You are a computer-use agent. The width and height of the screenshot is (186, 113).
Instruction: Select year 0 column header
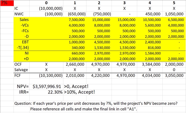point(47,3)
